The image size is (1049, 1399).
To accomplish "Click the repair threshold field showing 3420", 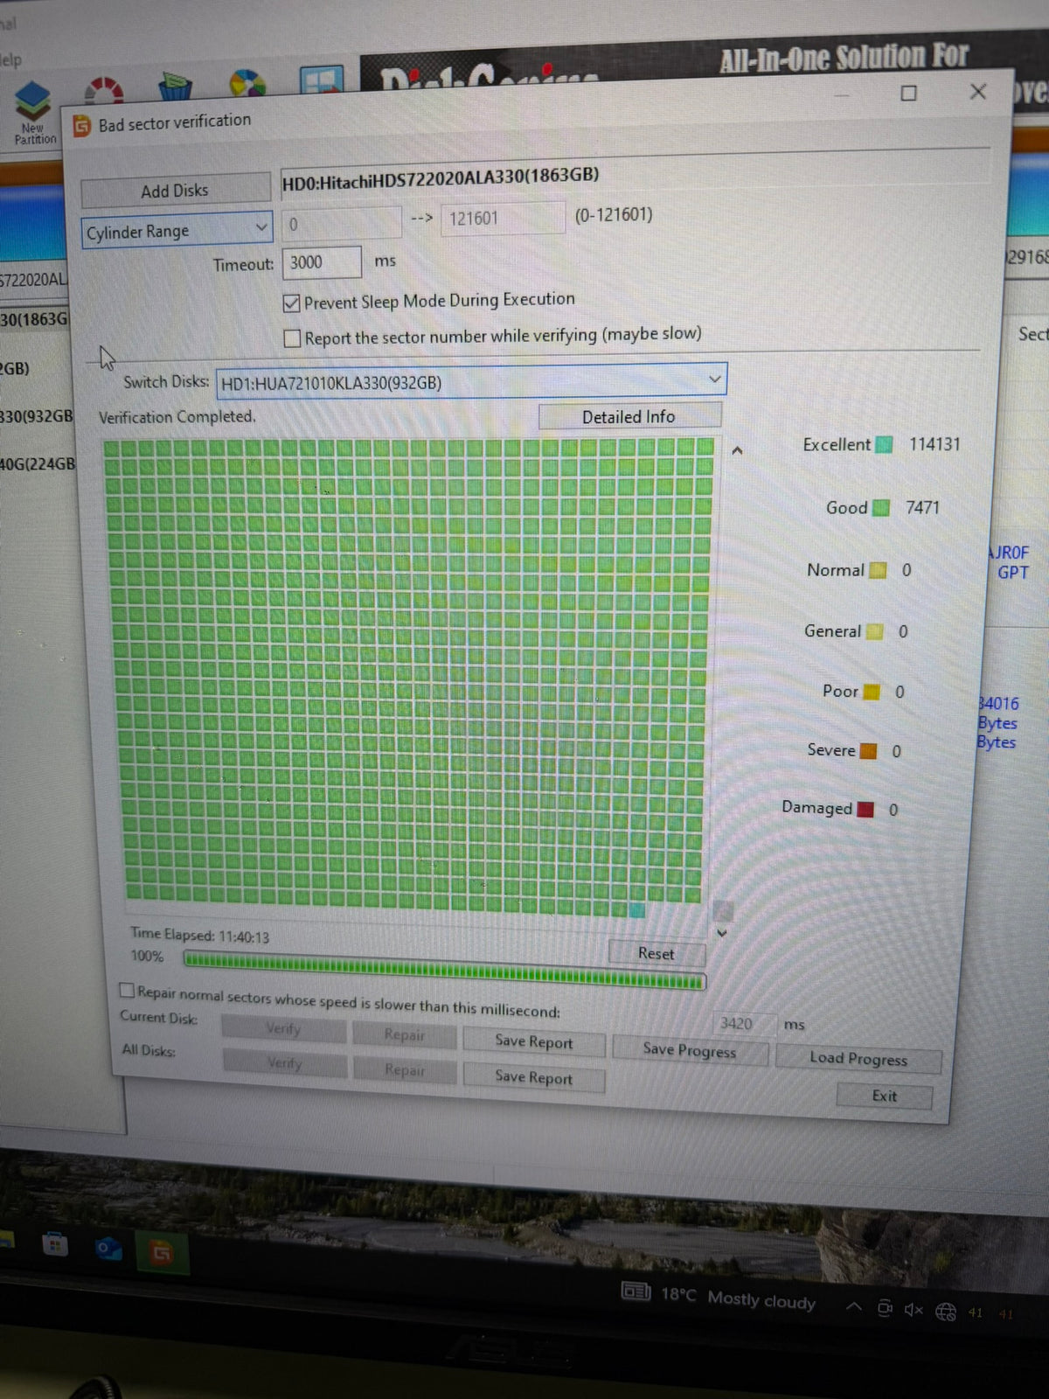I will coord(744,1023).
